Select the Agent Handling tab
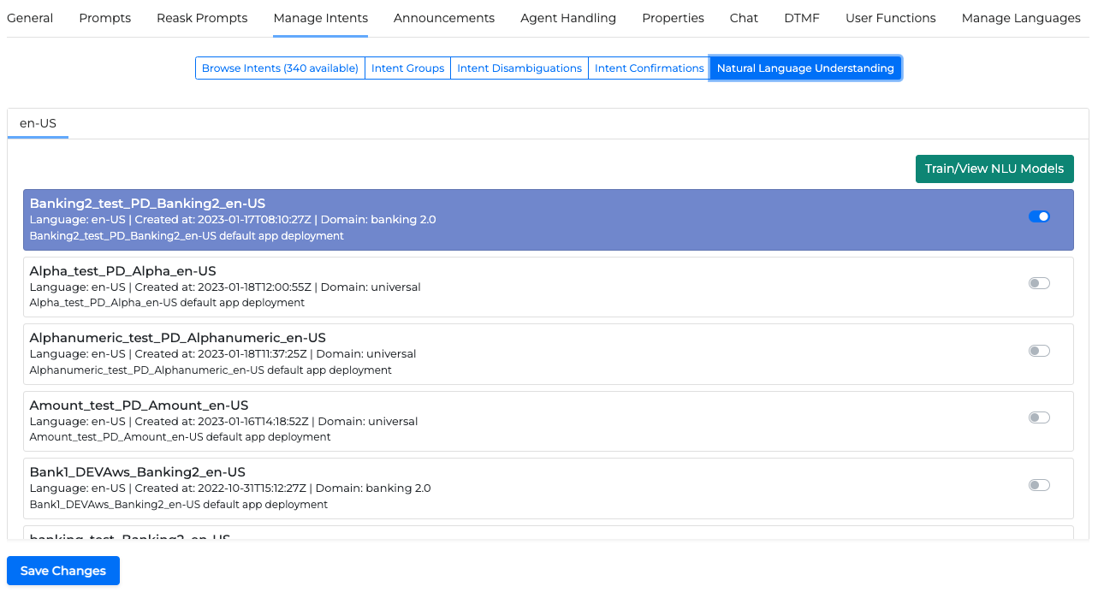Screen dimensions: 1098x592 (x=567, y=18)
